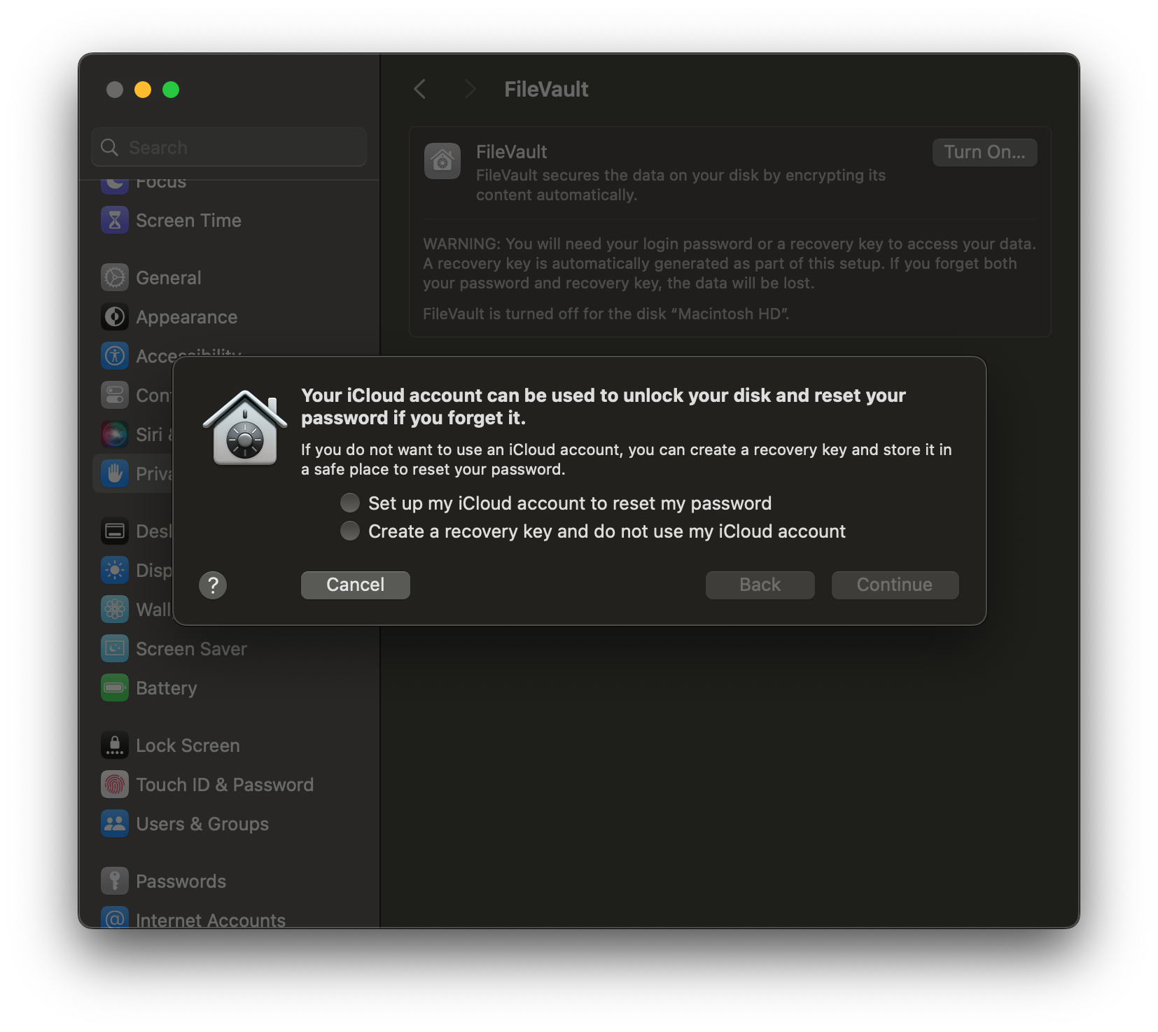Cancel the FileVault setup dialog
1158x1032 pixels.
click(356, 585)
